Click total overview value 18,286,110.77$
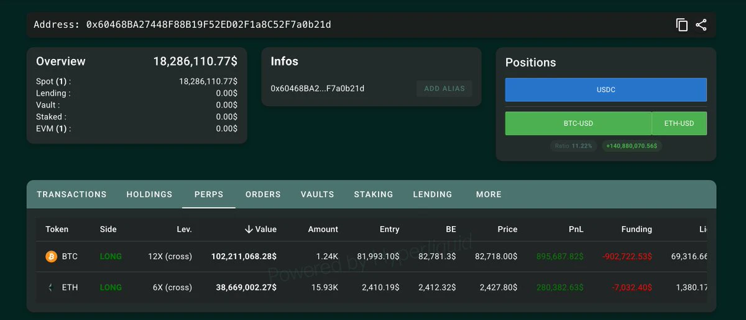The image size is (746, 320). coord(195,62)
